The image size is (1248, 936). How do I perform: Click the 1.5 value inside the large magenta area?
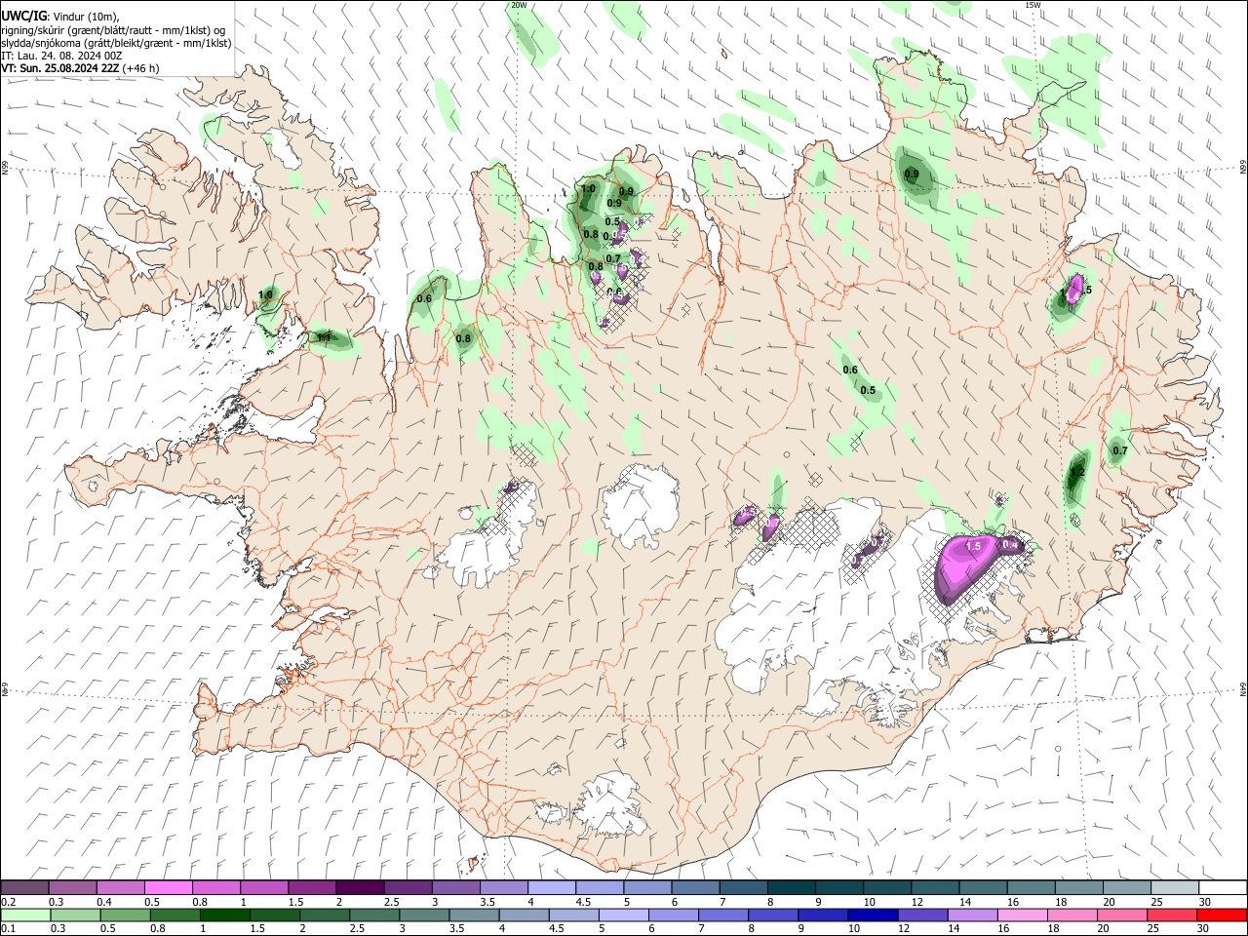(x=973, y=547)
